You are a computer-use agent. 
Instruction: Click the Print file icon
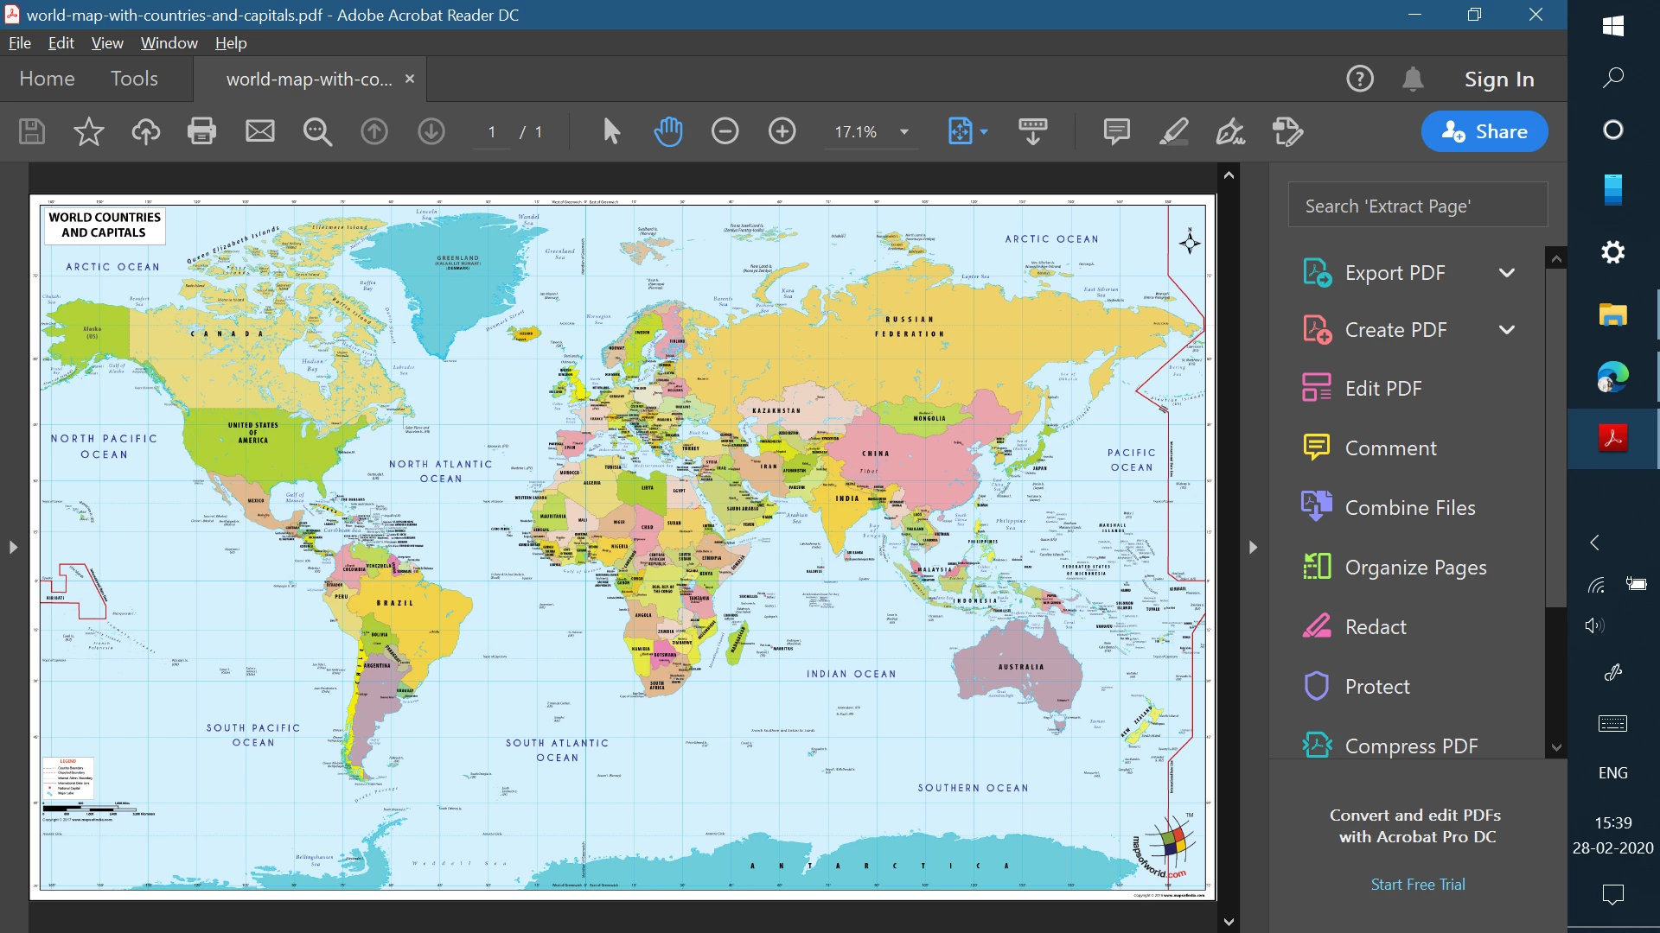click(201, 131)
